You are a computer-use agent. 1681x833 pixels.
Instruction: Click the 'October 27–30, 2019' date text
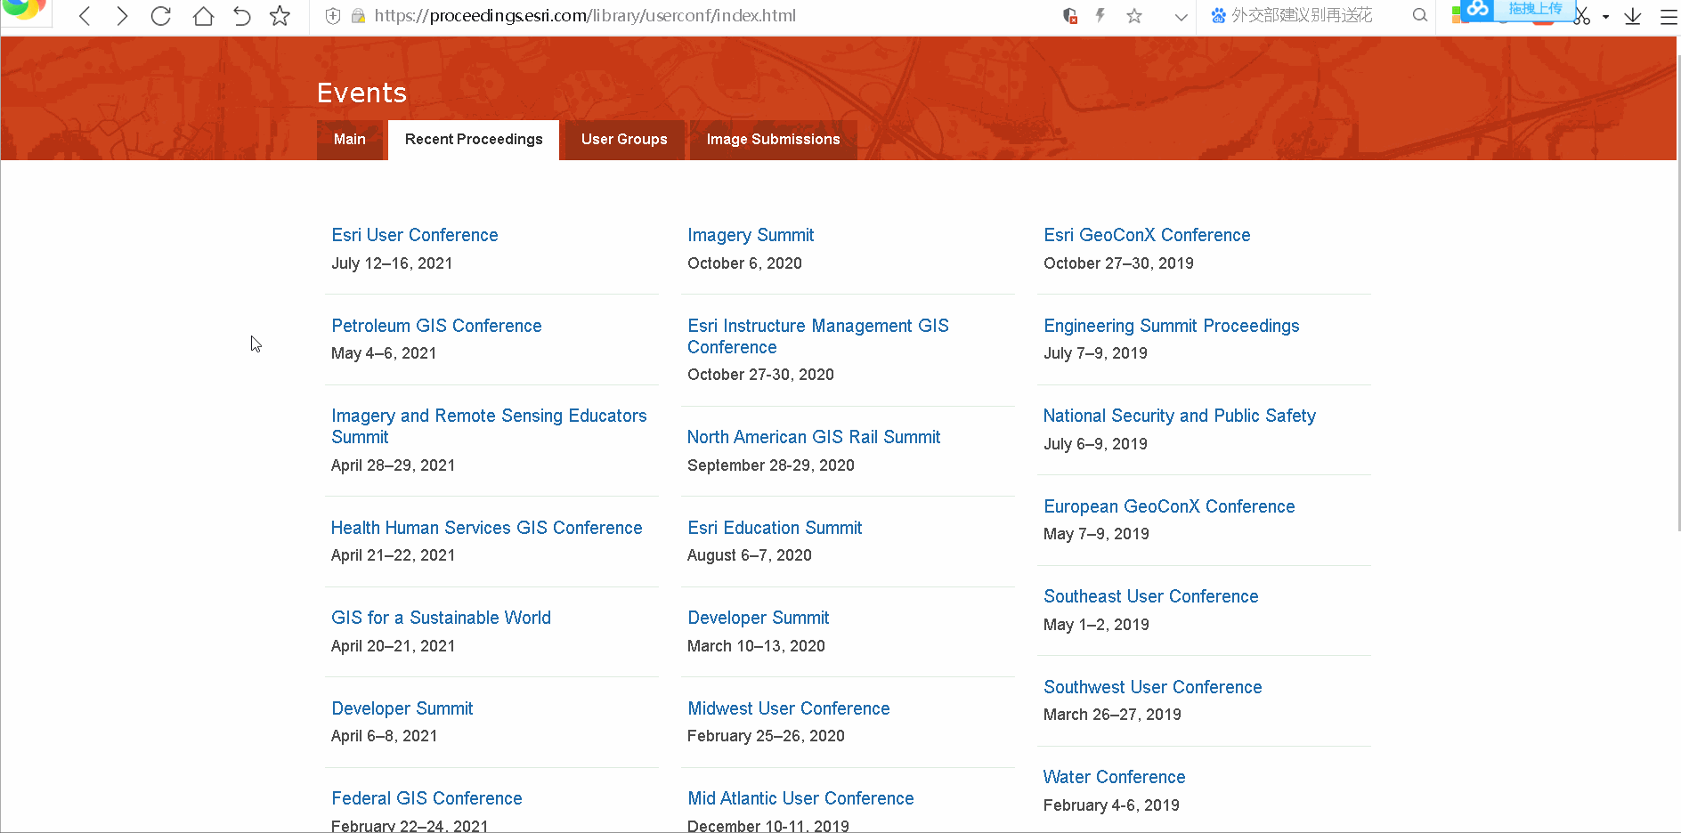point(1118,263)
